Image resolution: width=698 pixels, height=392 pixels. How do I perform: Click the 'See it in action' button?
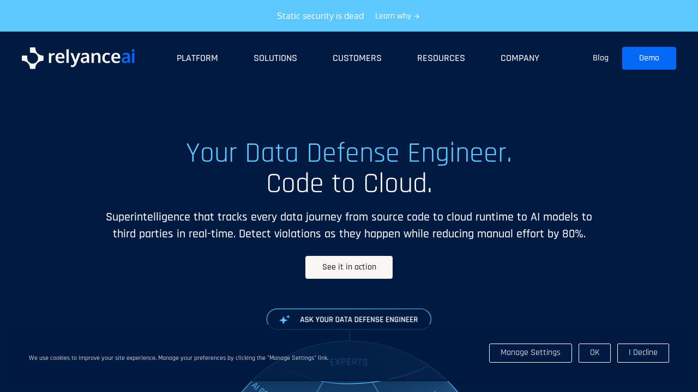click(x=349, y=267)
